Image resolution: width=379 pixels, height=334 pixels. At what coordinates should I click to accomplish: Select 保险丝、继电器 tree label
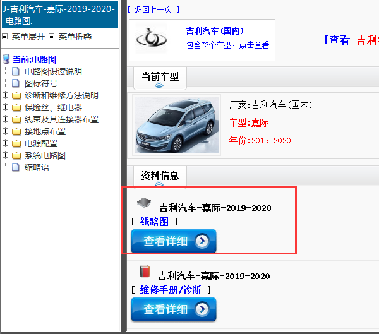[53, 107]
